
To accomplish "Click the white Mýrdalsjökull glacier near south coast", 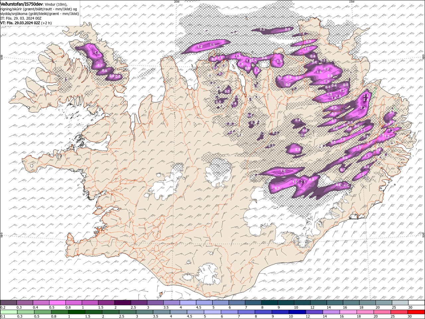I will pyautogui.click(x=208, y=274).
